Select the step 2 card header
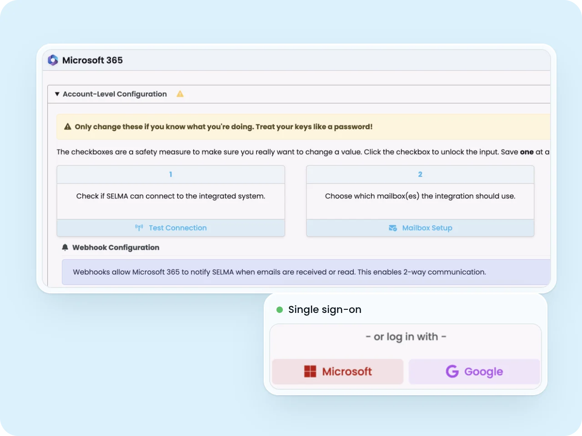This screenshot has height=436, width=582. click(420, 174)
